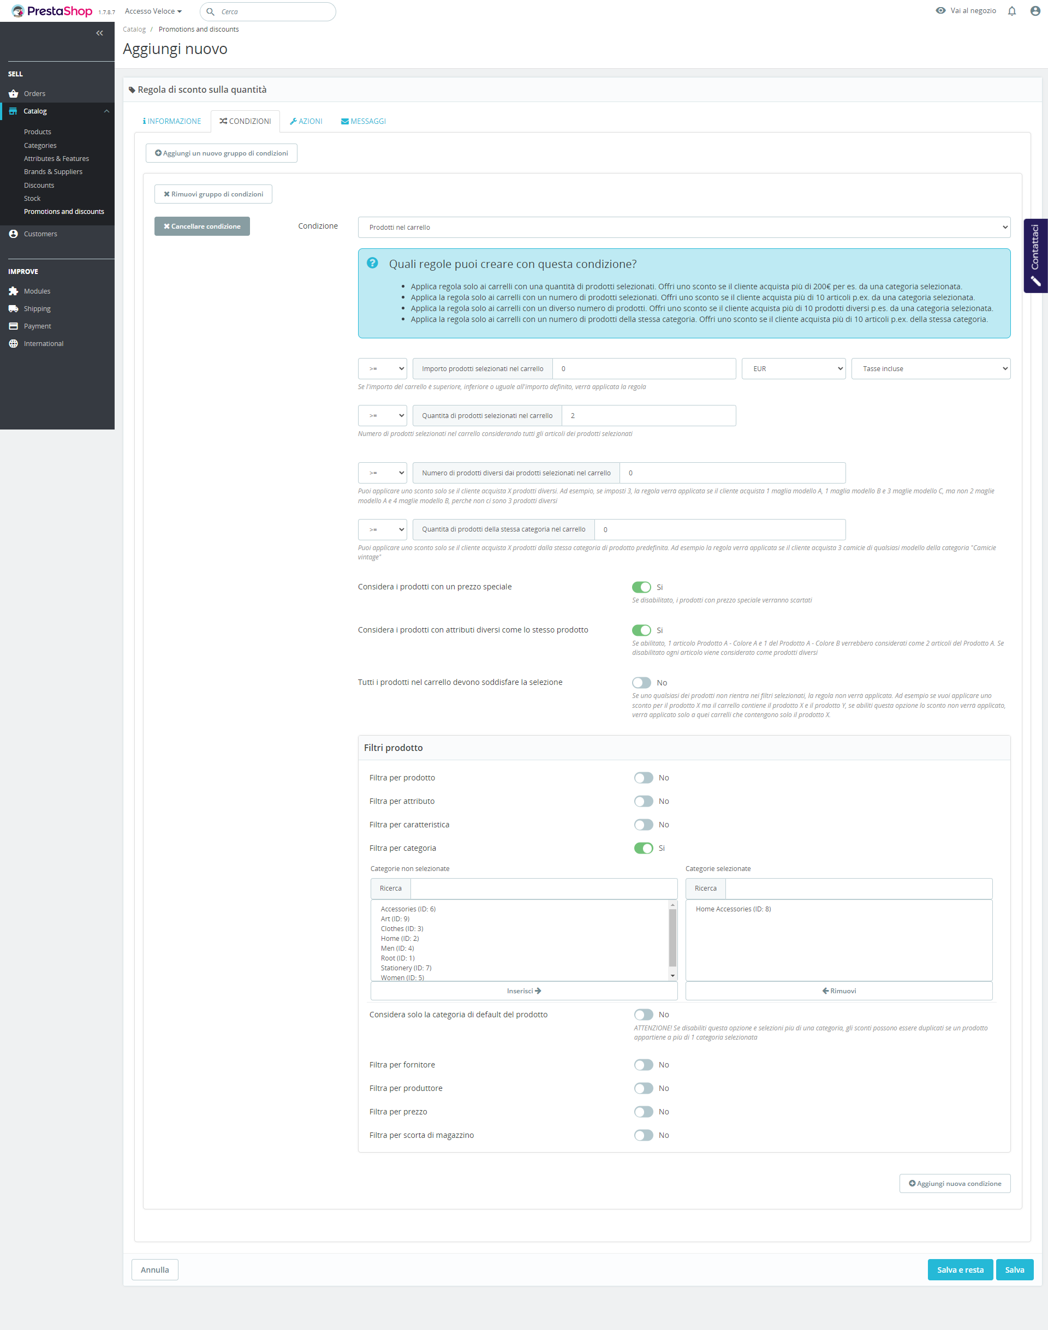Image resolution: width=1048 pixels, height=1330 pixels.
Task: Open the Condizione dropdown
Action: click(683, 227)
